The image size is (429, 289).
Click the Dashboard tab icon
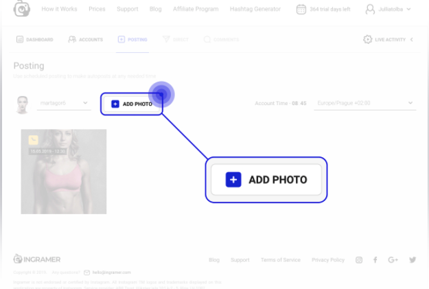click(20, 39)
